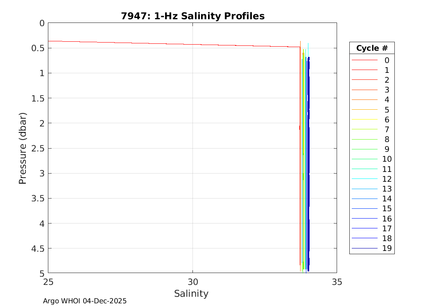Select the 'Salinity' x-axis label
The width and height of the screenshot is (430, 307).
pyautogui.click(x=191, y=293)
